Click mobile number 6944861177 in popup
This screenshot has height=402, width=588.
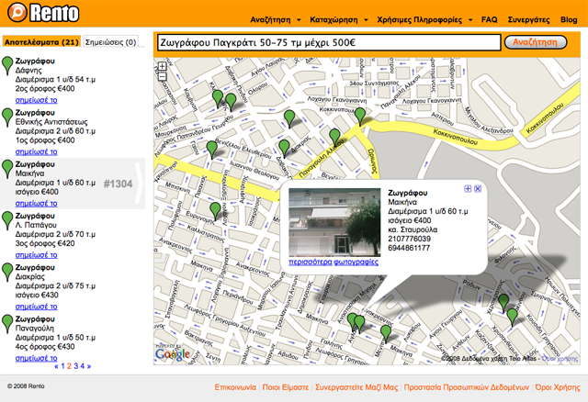pos(409,248)
